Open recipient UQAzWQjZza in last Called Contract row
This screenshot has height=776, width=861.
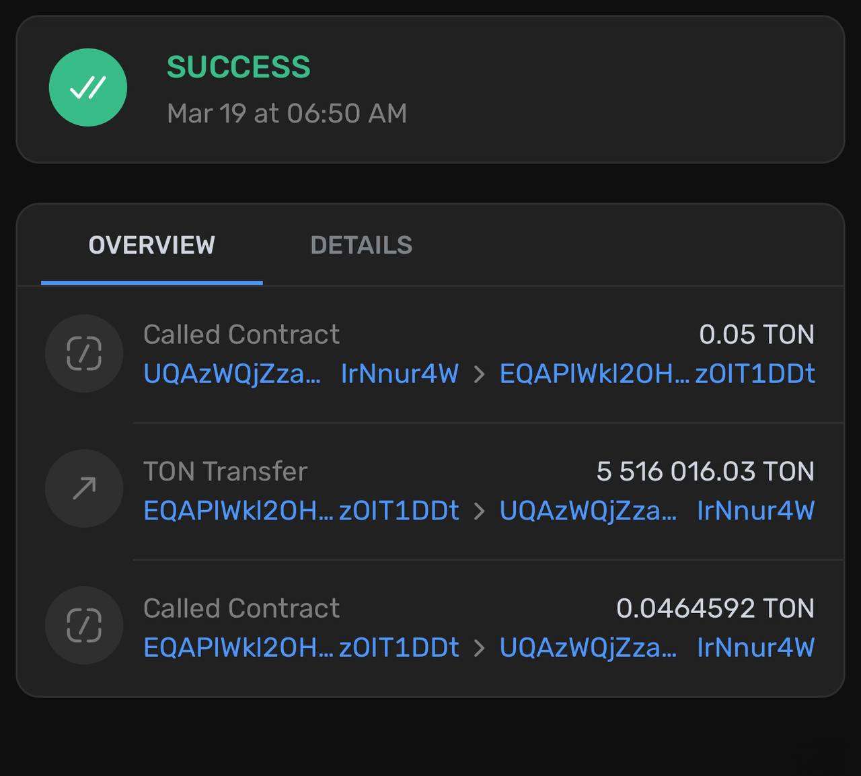657,647
